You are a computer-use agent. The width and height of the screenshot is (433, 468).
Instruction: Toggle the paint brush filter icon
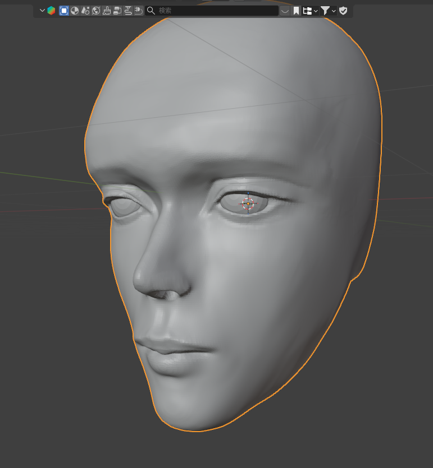click(x=107, y=11)
